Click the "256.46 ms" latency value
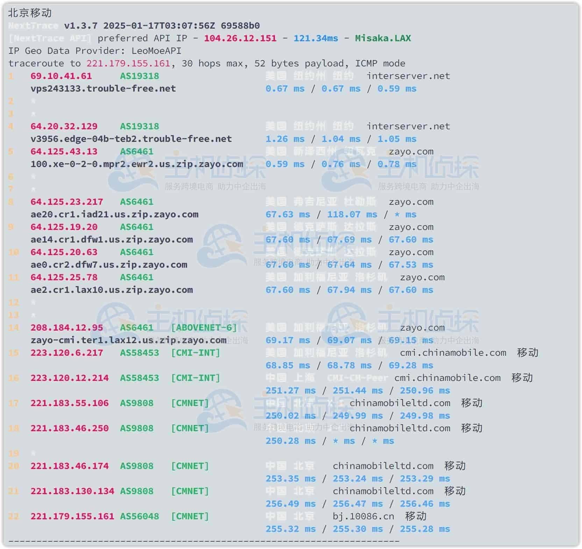 tap(425, 504)
